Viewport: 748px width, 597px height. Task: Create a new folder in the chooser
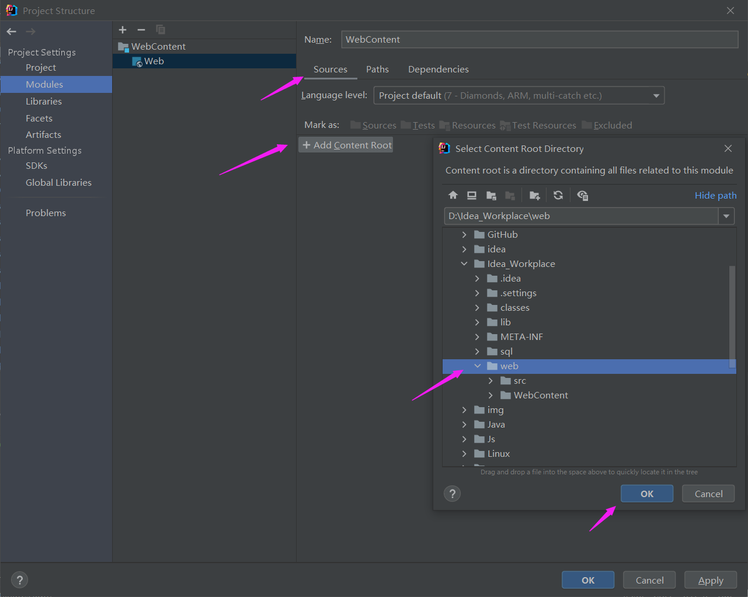[535, 195]
